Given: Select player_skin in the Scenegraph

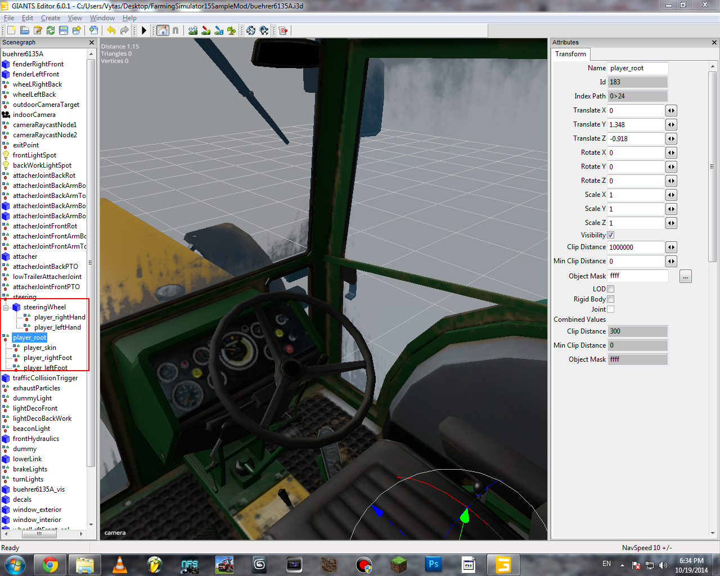Looking at the screenshot, I should tap(39, 348).
